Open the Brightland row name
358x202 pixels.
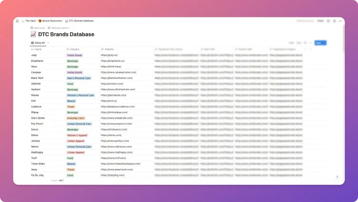click(x=37, y=61)
